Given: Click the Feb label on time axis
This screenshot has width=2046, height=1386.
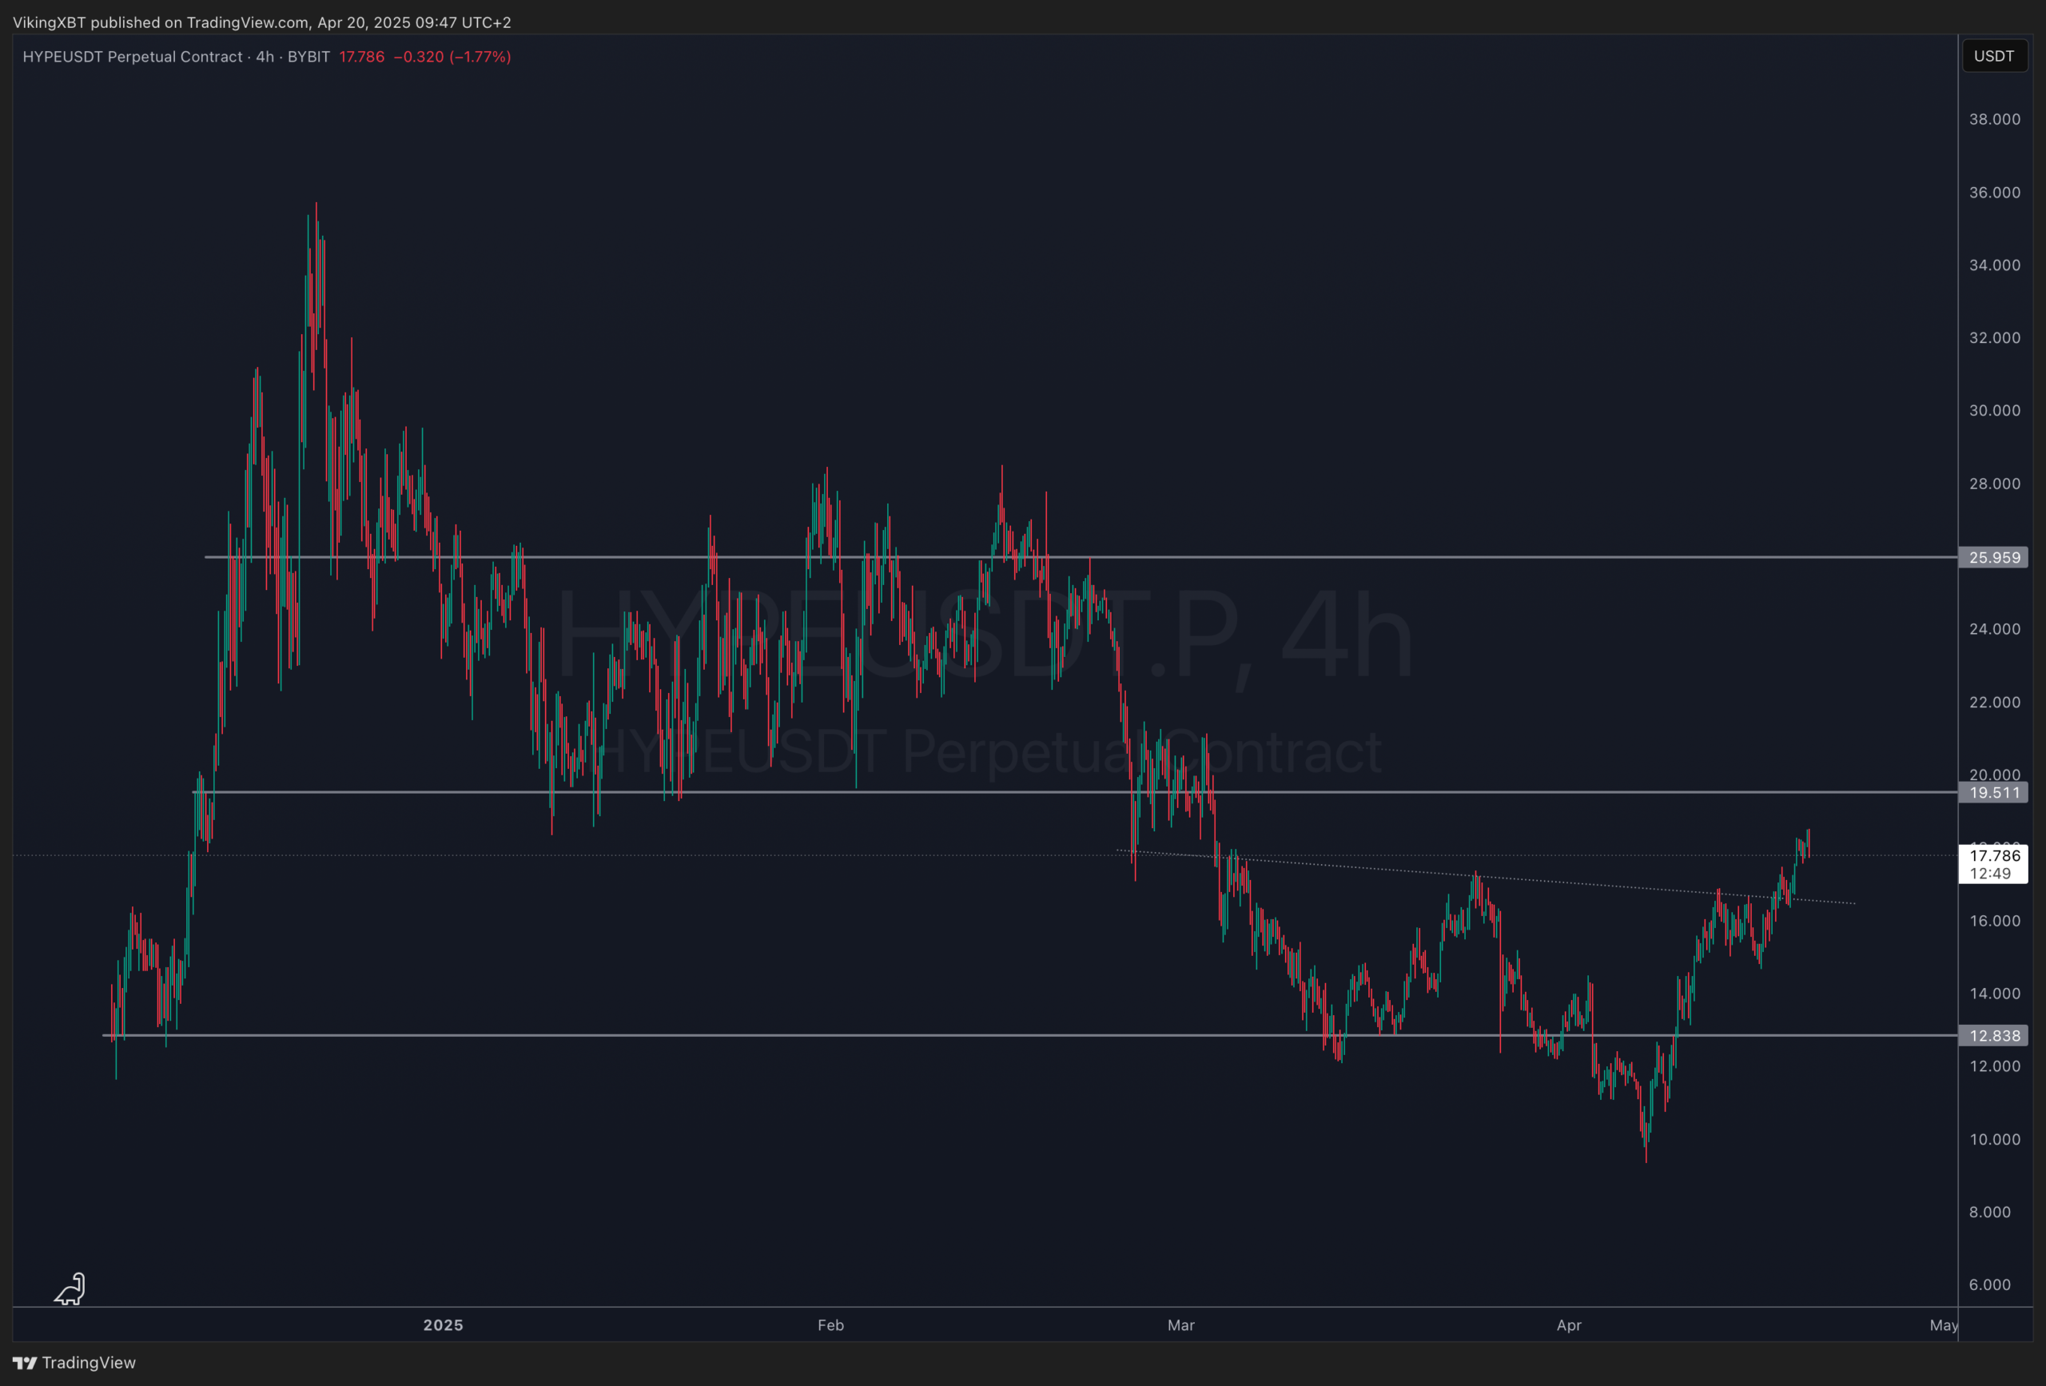Looking at the screenshot, I should 830,1325.
